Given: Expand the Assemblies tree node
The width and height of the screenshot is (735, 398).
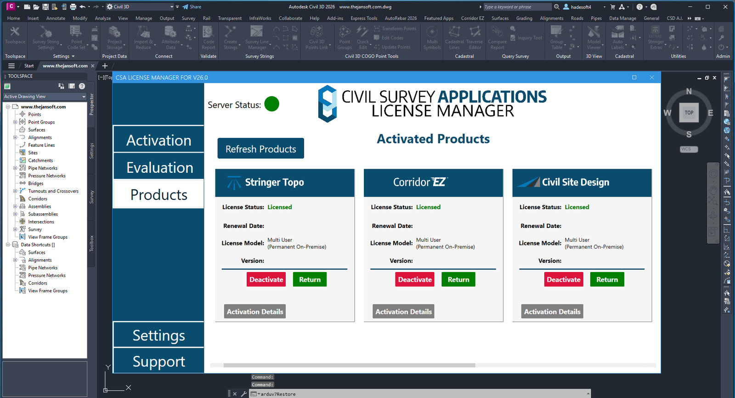Looking at the screenshot, I should click(x=15, y=206).
